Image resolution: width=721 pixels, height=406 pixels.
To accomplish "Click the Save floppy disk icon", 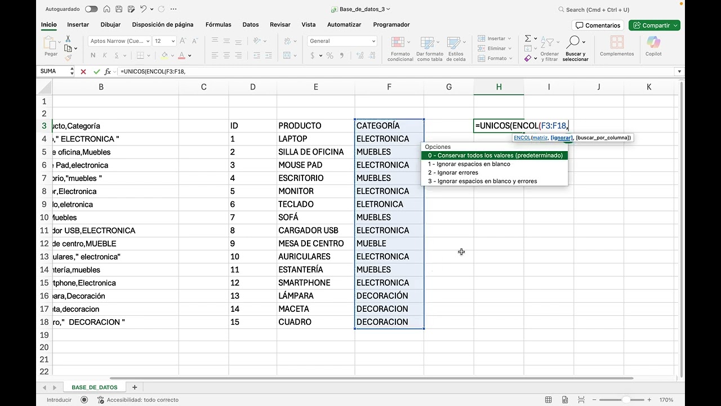I will 119,9.
